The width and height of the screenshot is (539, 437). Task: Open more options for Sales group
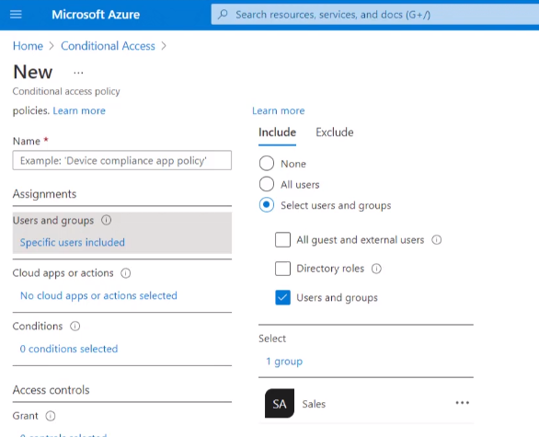(x=463, y=403)
